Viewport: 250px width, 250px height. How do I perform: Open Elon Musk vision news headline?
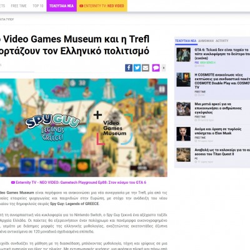(x=218, y=131)
